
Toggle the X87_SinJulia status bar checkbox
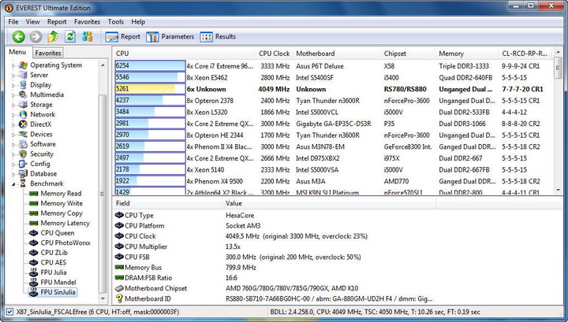coord(9,312)
